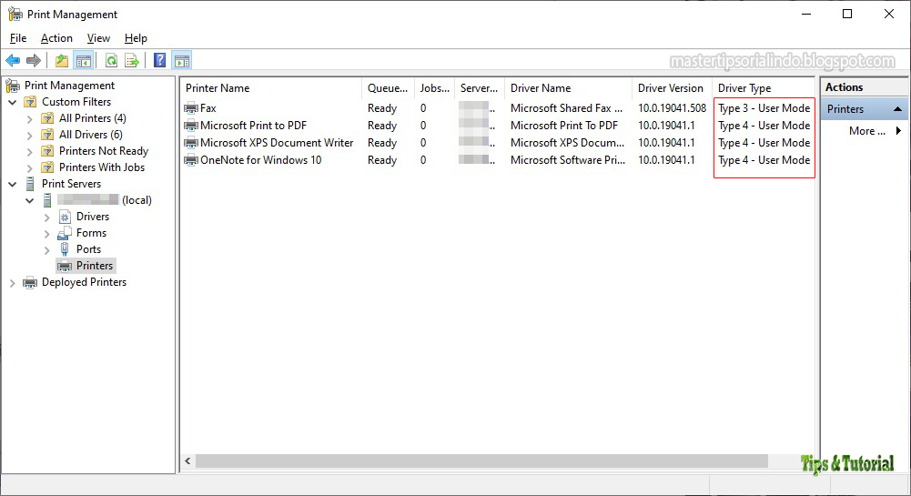This screenshot has width=911, height=496.
Task: Click the app icon in title bar
Action: (x=15, y=14)
